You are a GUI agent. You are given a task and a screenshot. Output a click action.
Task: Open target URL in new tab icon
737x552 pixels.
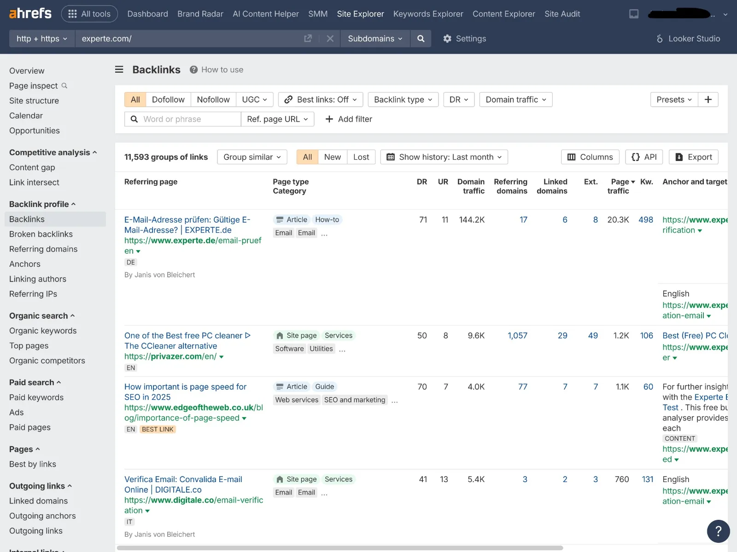coord(308,39)
